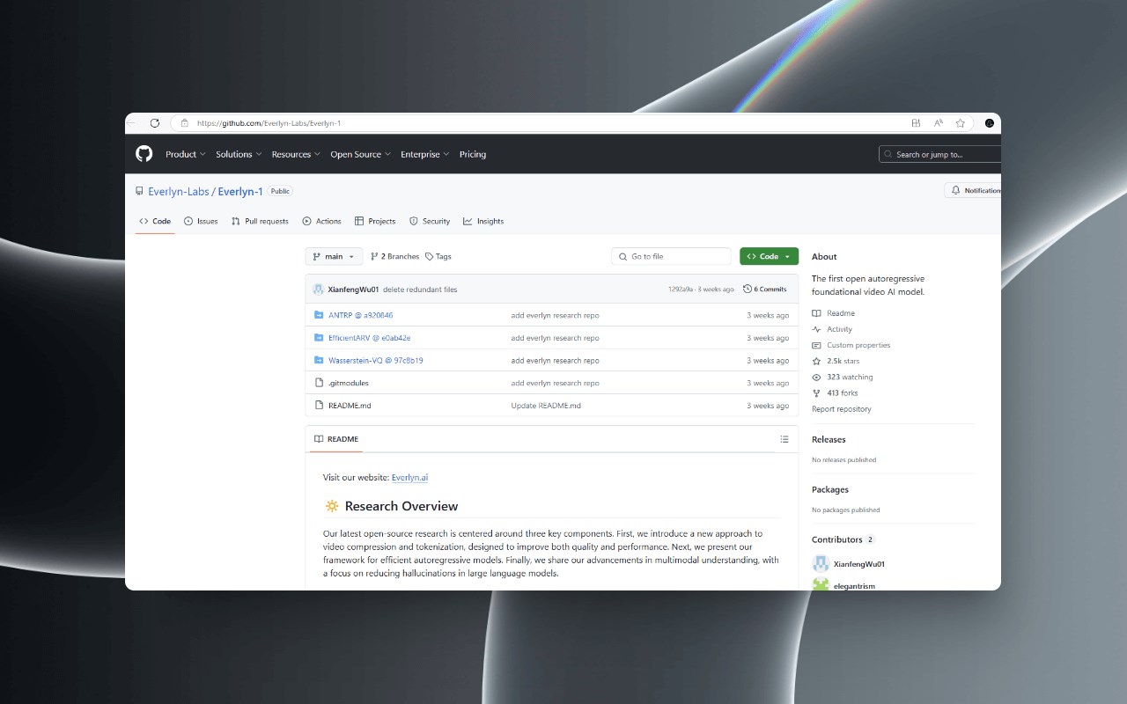Viewport: 1127px width, 704px height.
Task: View the 2 Branches link
Action: click(395, 256)
